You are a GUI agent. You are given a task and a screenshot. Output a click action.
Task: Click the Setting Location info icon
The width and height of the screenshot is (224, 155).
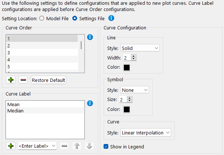click(111, 18)
